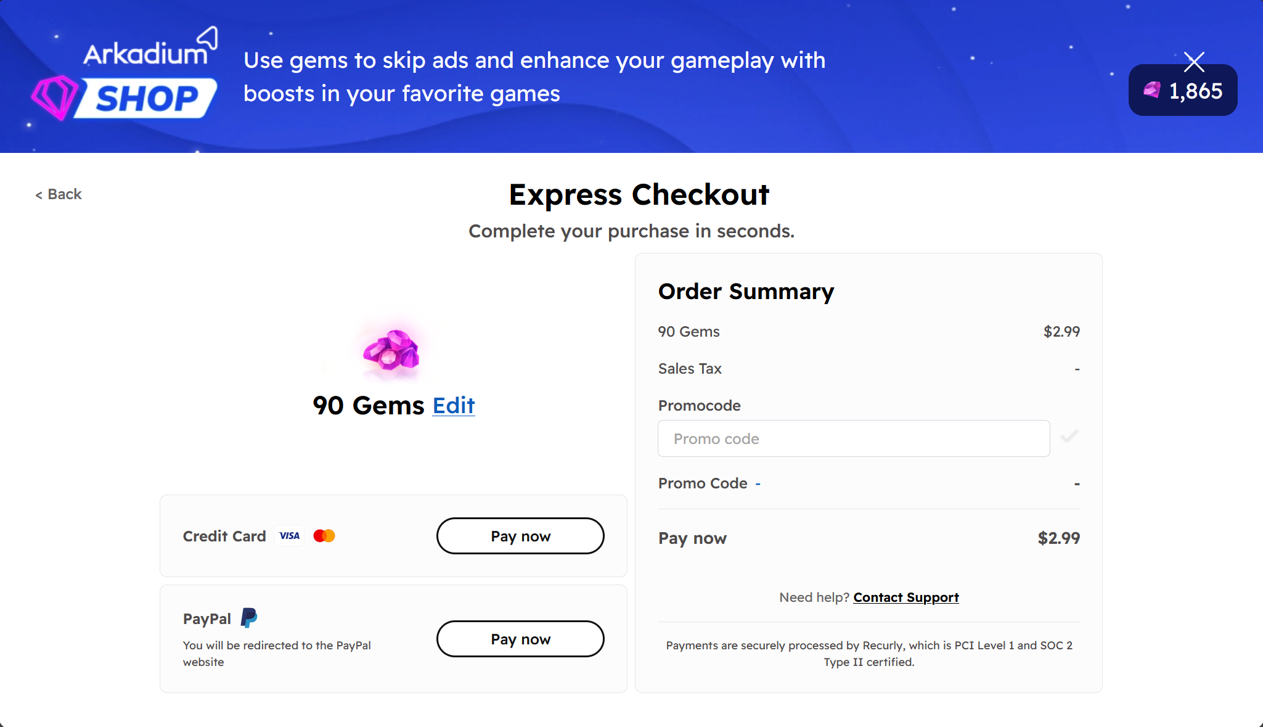Click the pink diamond shop icon

(55, 97)
